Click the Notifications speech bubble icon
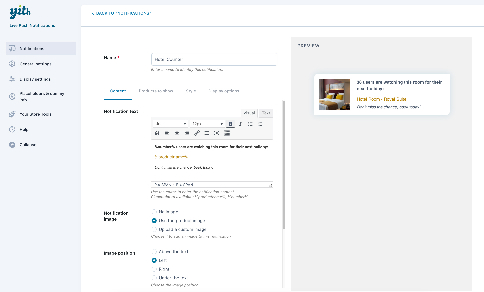 pyautogui.click(x=12, y=48)
